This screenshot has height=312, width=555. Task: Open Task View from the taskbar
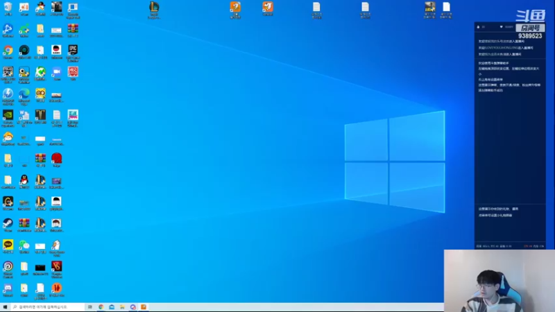(90, 307)
